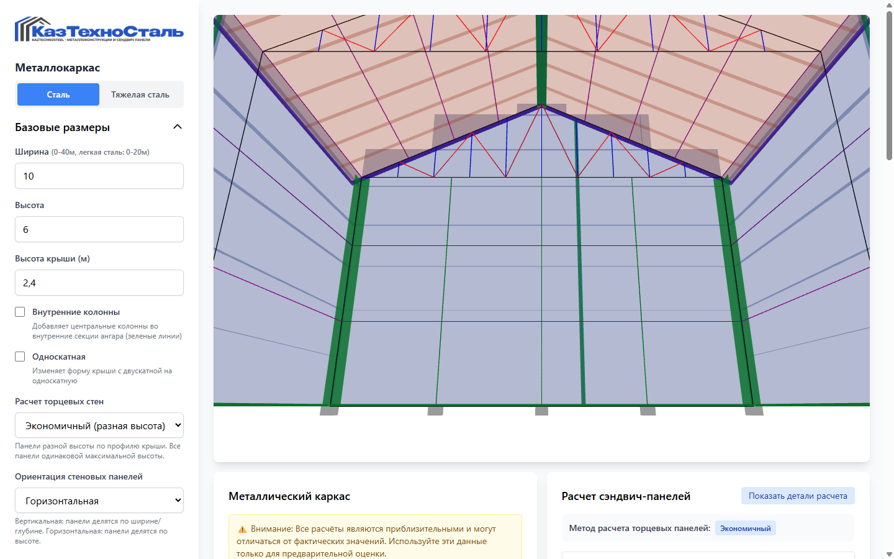Viewport: 894px width, 559px height.
Task: Click the scrollbar up arrow
Action: 889,5
